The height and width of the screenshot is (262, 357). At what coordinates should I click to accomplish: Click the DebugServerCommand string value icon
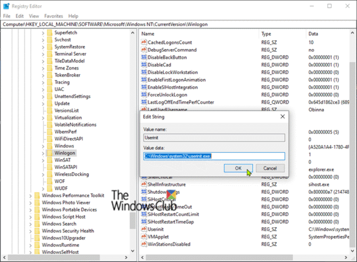144,50
